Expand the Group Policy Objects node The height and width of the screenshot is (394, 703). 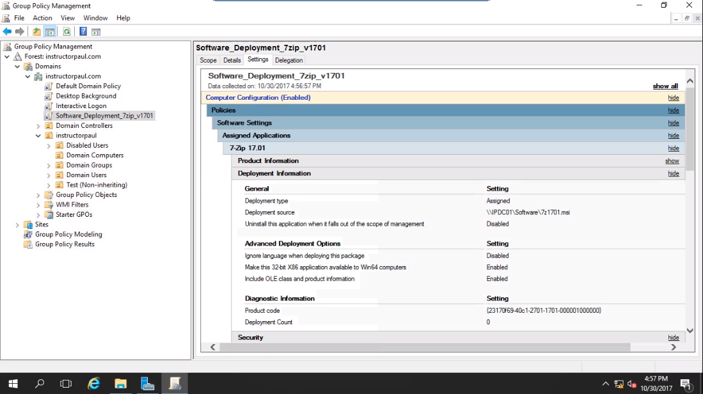point(38,195)
